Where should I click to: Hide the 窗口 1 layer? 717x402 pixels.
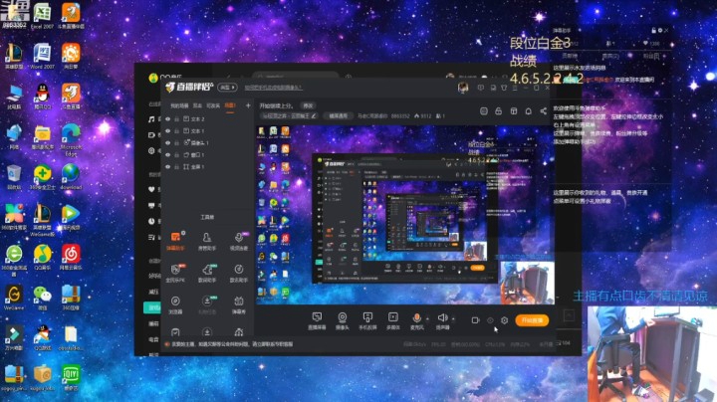point(168,155)
